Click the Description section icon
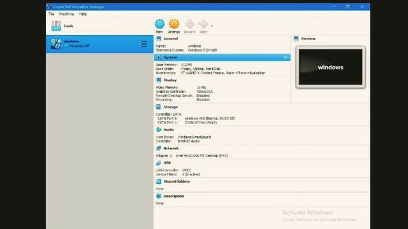 click(159, 196)
